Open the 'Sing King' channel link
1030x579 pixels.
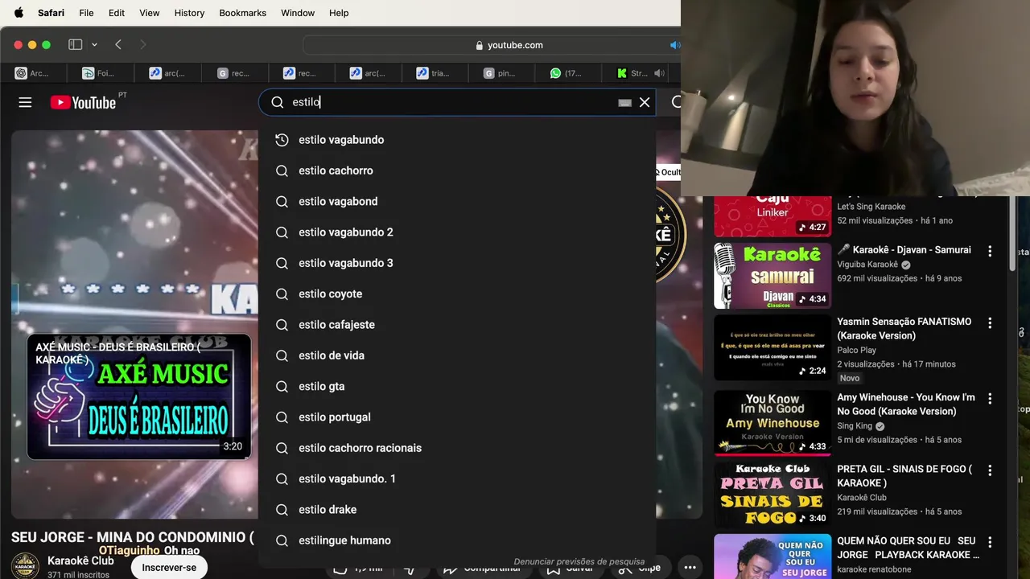pos(855,426)
